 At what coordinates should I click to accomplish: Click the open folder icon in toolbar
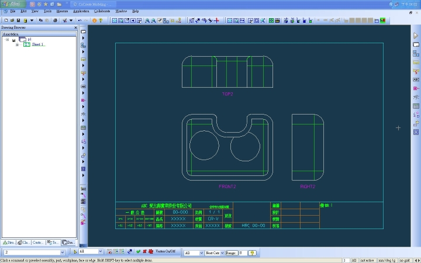(12, 20)
